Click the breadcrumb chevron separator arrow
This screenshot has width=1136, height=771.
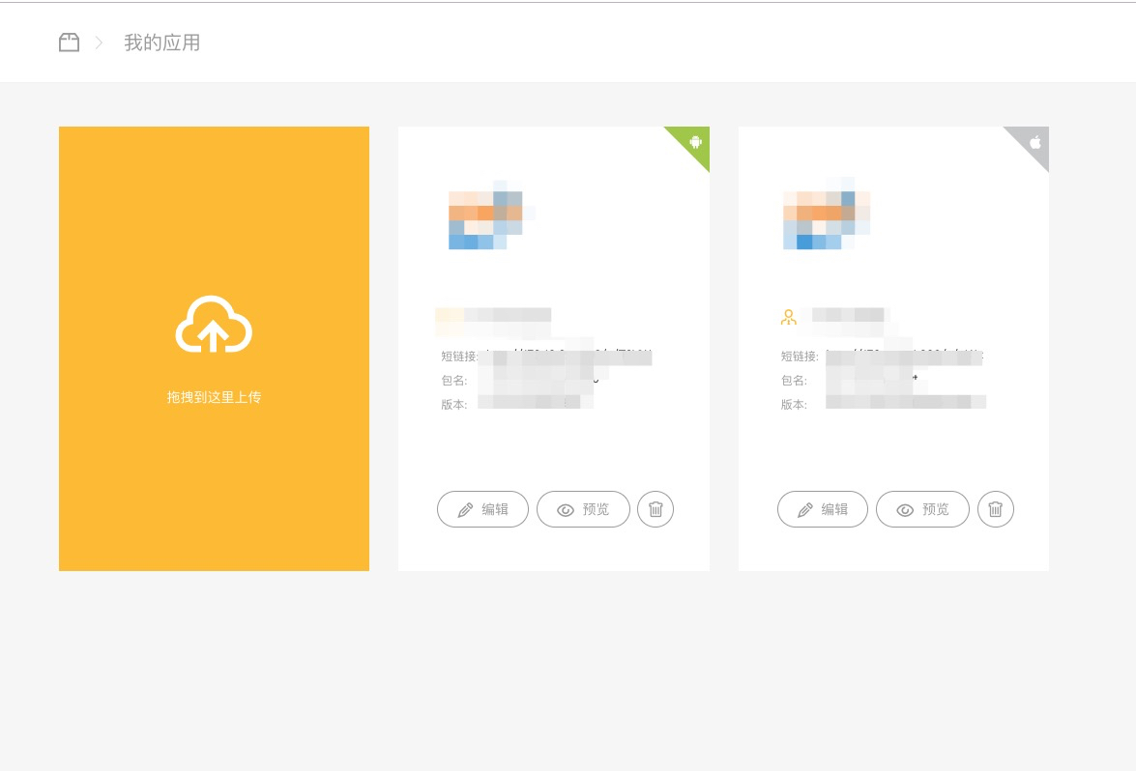click(x=99, y=43)
